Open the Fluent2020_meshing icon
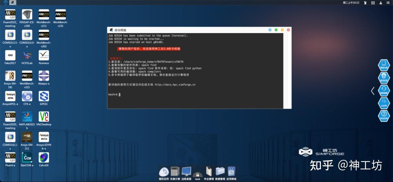The height and width of the screenshot is (182, 393). 10,117
